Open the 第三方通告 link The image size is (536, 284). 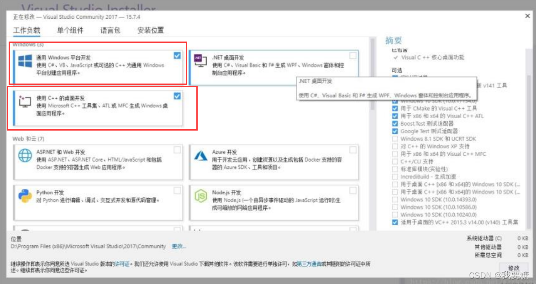click(x=309, y=264)
